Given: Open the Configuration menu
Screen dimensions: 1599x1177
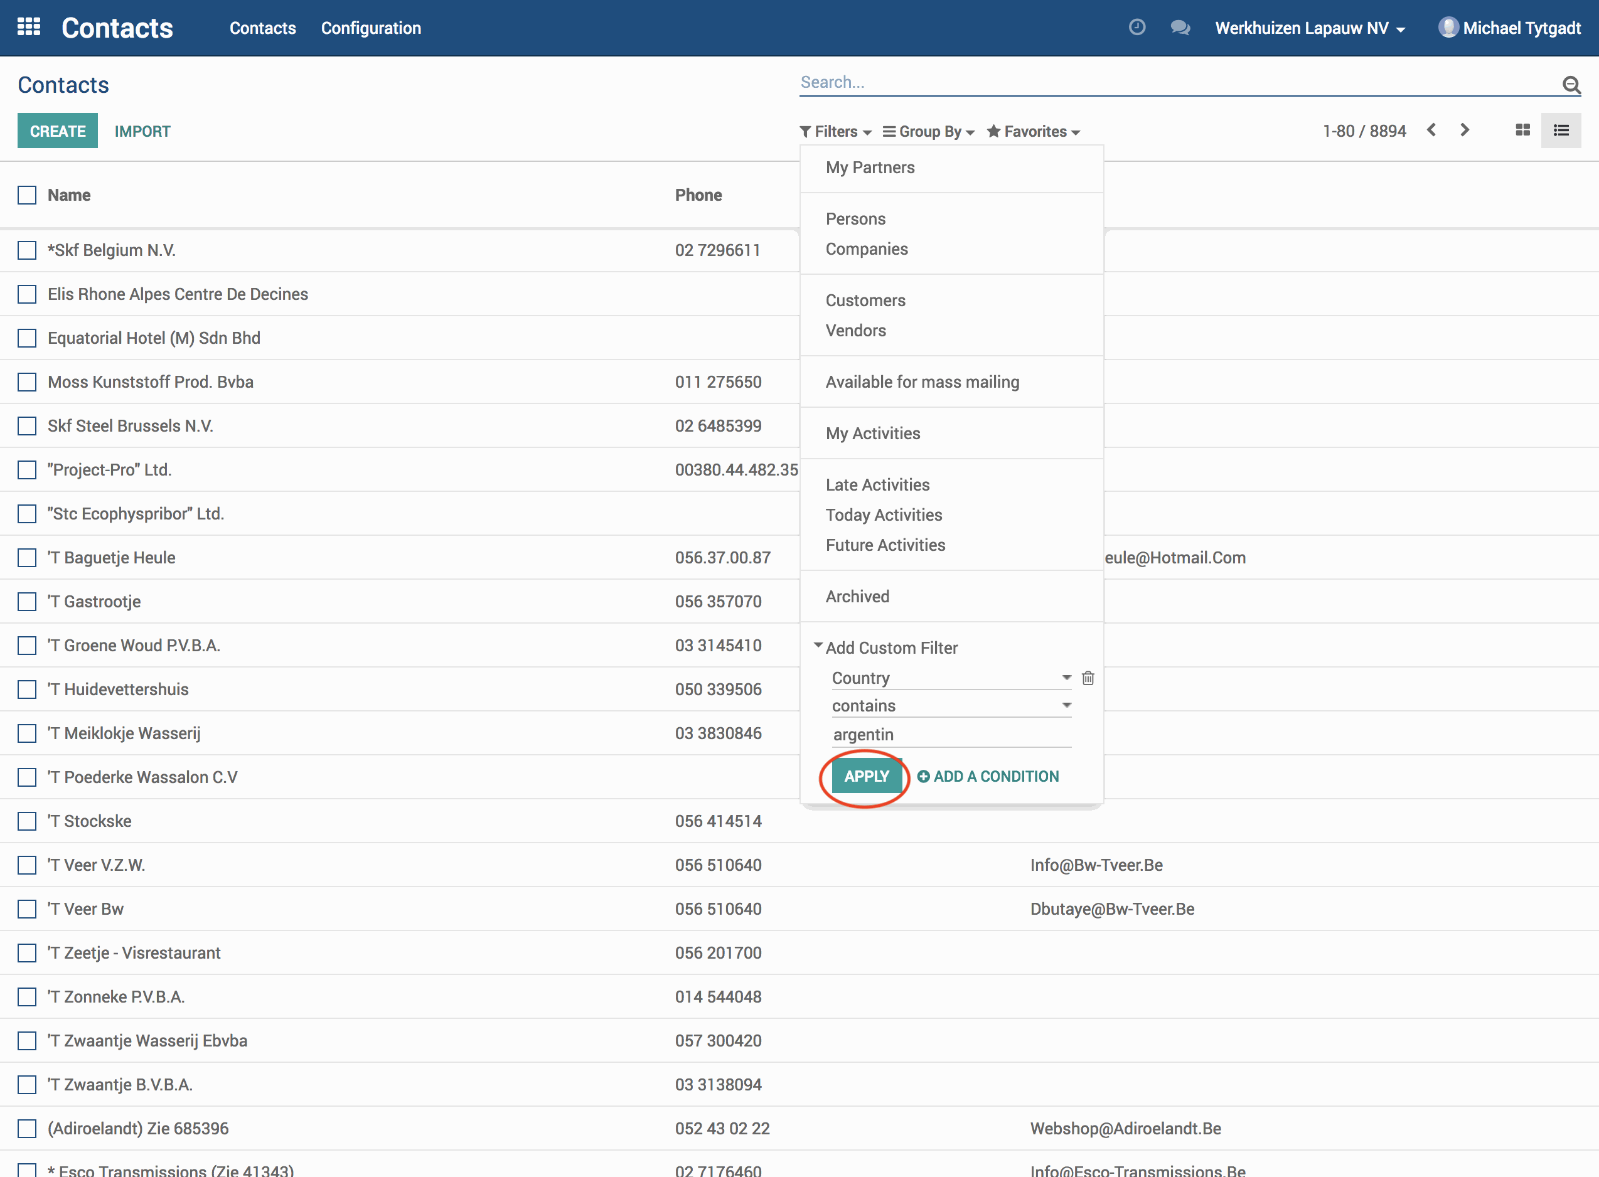Looking at the screenshot, I should 370,28.
